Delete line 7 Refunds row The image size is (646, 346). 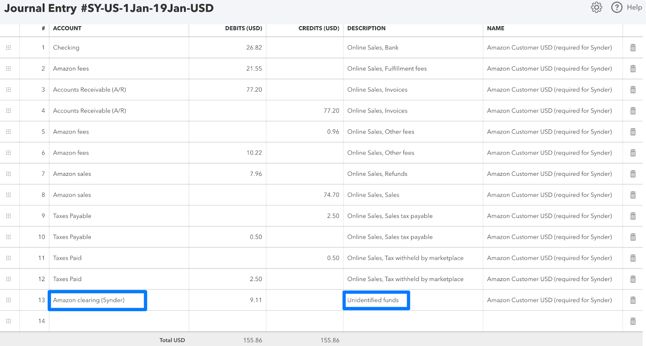click(x=633, y=174)
